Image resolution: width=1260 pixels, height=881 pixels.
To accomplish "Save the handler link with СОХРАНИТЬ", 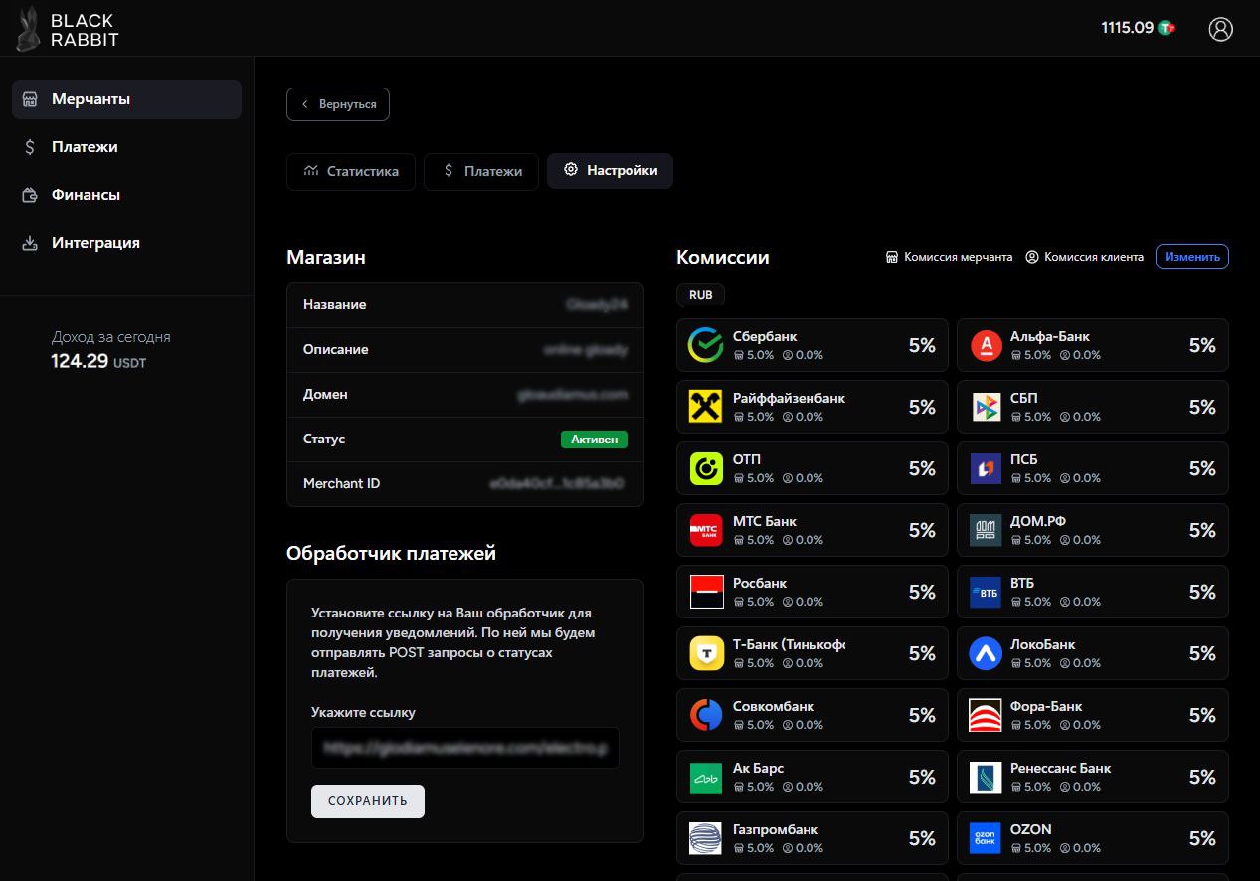I will pos(368,801).
